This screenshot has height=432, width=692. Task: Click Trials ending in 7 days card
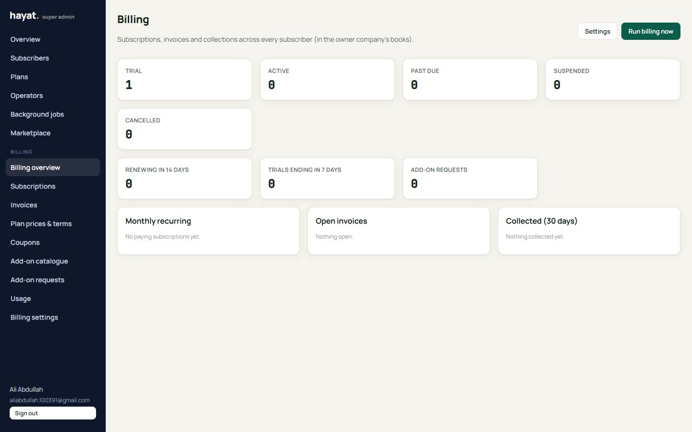click(327, 179)
